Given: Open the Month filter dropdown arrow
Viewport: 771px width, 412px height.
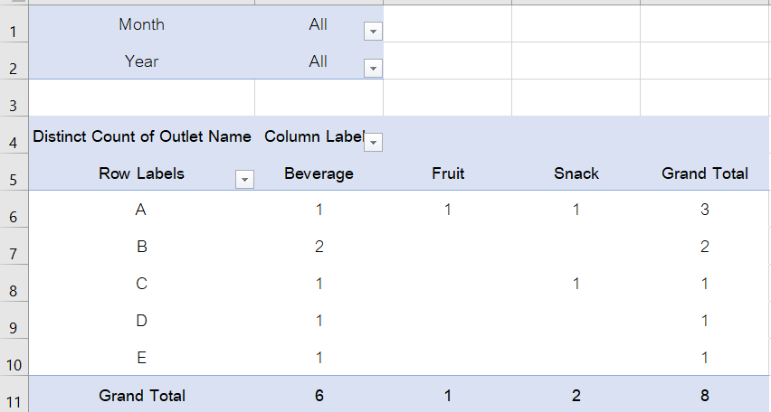Looking at the screenshot, I should tap(373, 32).
